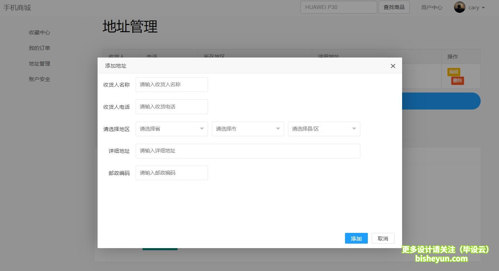
Task: Click the HUAWEI P30 search box
Action: coord(338,7)
